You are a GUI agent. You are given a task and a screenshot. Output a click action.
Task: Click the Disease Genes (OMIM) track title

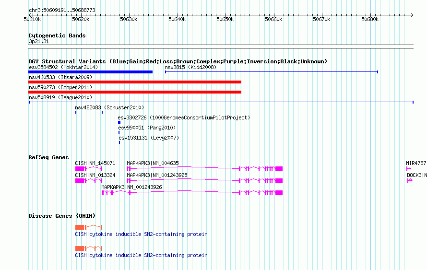pyautogui.click(x=62, y=216)
